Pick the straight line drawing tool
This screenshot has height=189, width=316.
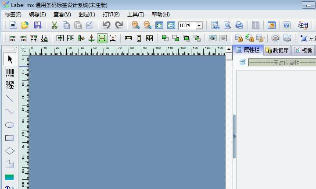click(x=9, y=99)
